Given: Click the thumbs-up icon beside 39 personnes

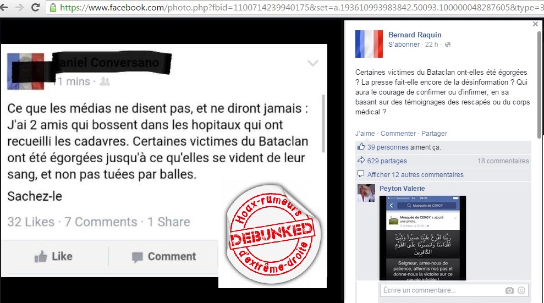Looking at the screenshot, I should [x=361, y=147].
